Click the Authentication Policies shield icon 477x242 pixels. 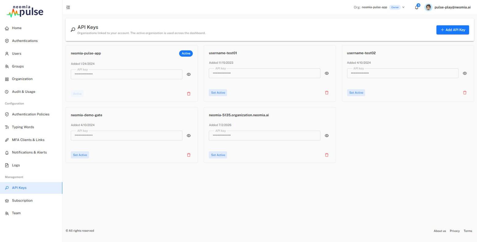7,114
